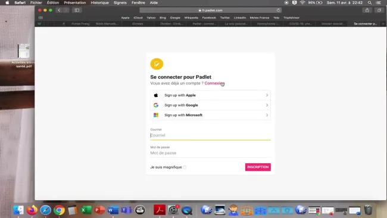
Task: Go back with Safari's back arrow
Action: (x=59, y=10)
